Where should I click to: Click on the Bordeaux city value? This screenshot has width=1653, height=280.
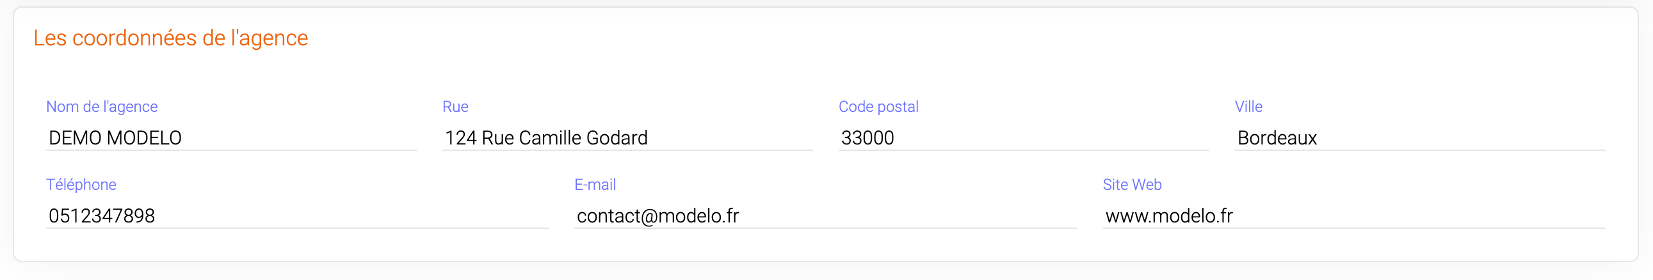tap(1277, 137)
